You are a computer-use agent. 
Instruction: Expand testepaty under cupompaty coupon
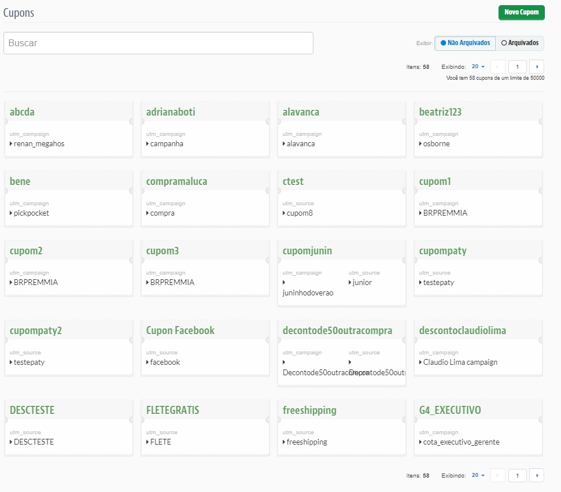pyautogui.click(x=420, y=282)
